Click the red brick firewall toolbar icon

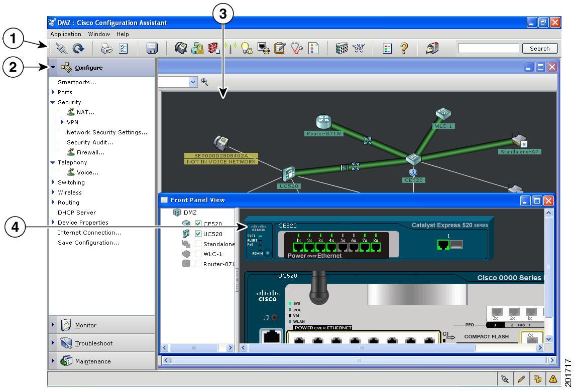click(x=214, y=48)
